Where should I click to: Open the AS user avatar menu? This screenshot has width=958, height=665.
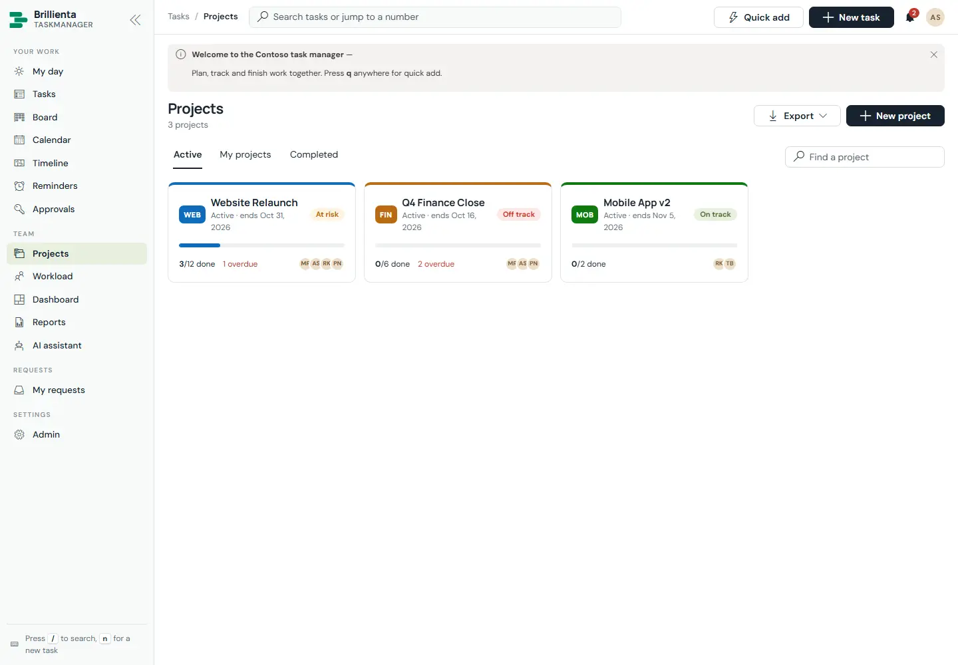(x=935, y=17)
